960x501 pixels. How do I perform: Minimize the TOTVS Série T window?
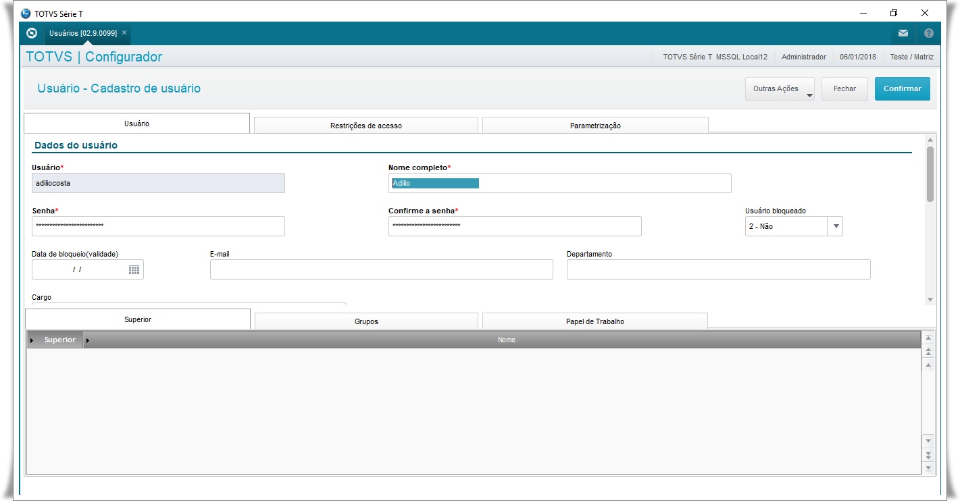(863, 13)
